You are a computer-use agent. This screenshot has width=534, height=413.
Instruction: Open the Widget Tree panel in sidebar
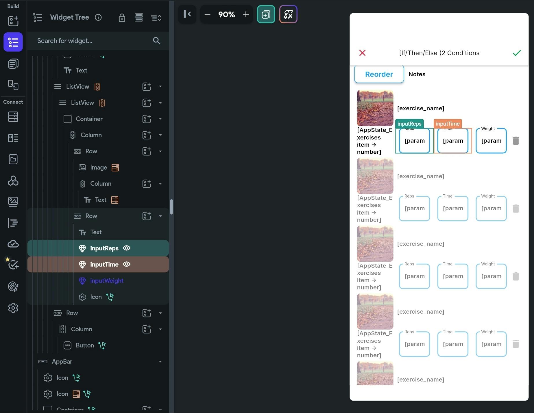(x=13, y=42)
